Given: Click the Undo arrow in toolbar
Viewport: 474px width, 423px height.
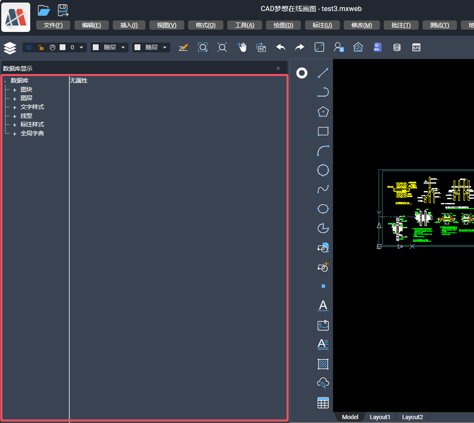Looking at the screenshot, I should (281, 47).
